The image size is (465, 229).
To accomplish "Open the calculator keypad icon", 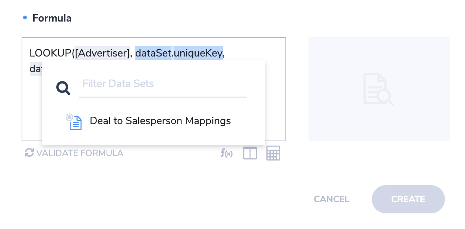I will tap(273, 153).
